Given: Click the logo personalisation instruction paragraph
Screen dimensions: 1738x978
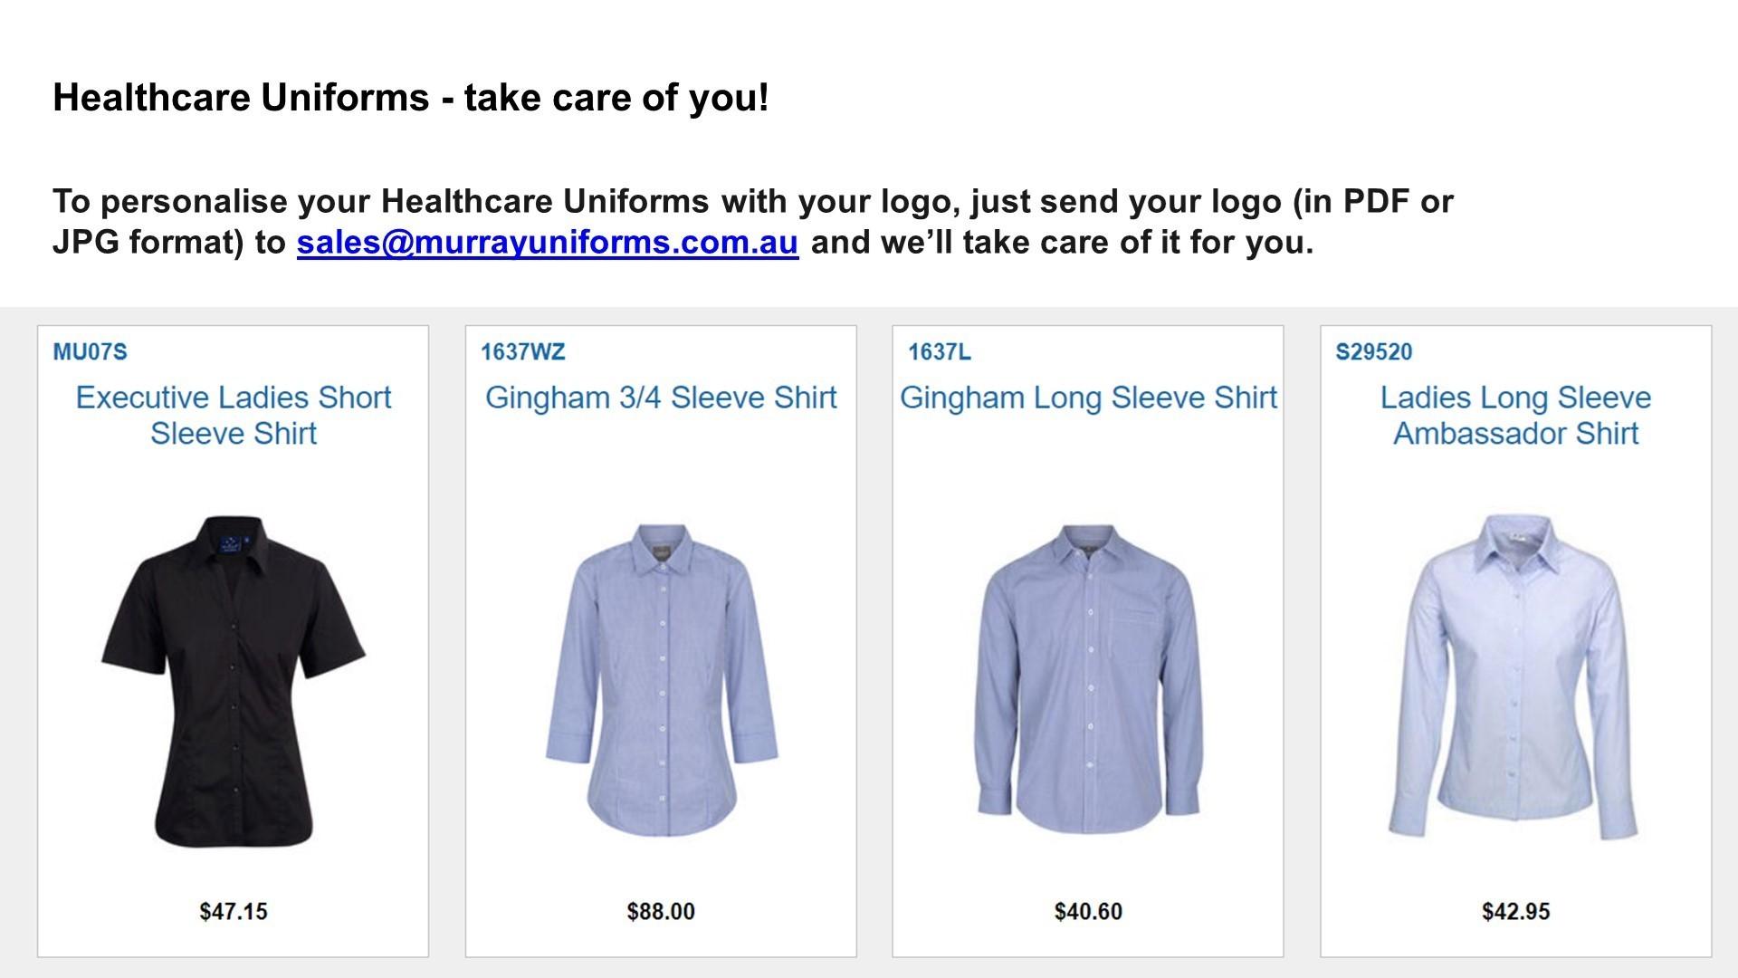Looking at the screenshot, I should 751,201.
